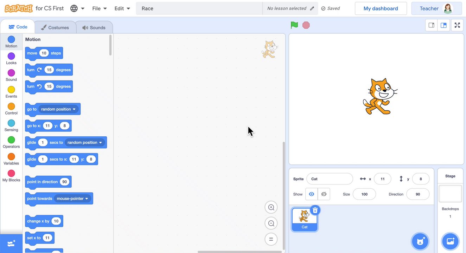Switch to large stage layout
This screenshot has width=466, height=253.
pos(443,25)
